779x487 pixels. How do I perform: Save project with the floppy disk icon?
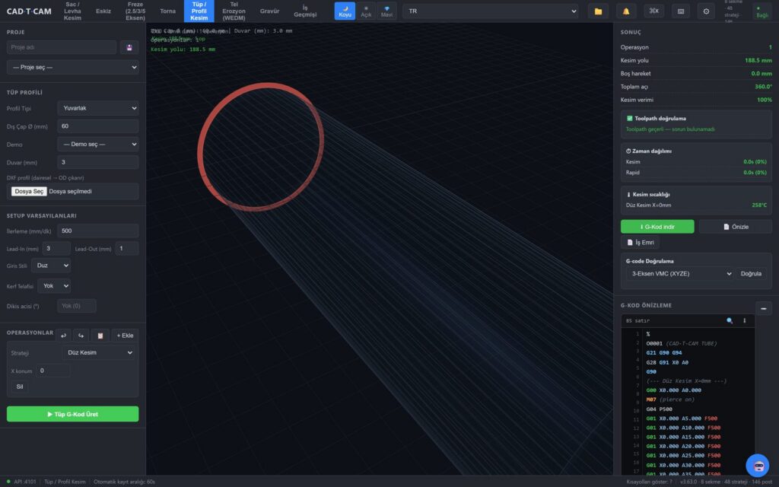pyautogui.click(x=129, y=47)
